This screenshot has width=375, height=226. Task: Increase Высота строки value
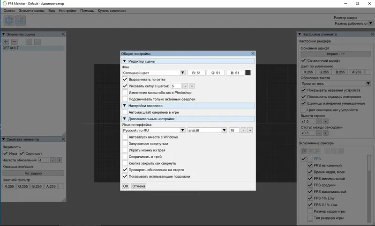325,122
